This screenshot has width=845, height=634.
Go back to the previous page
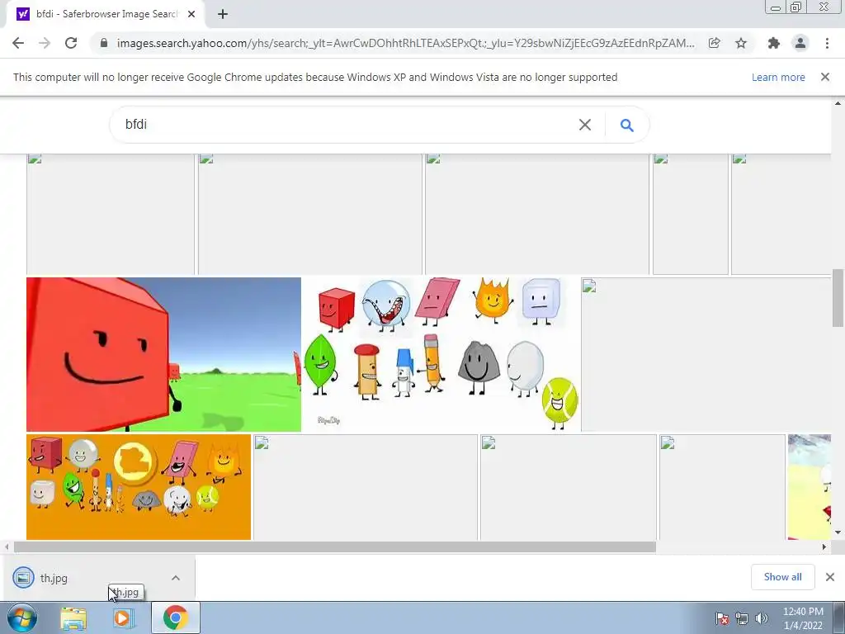pyautogui.click(x=18, y=43)
